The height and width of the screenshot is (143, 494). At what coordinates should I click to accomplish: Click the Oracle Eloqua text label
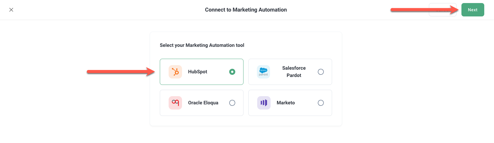coord(203,103)
